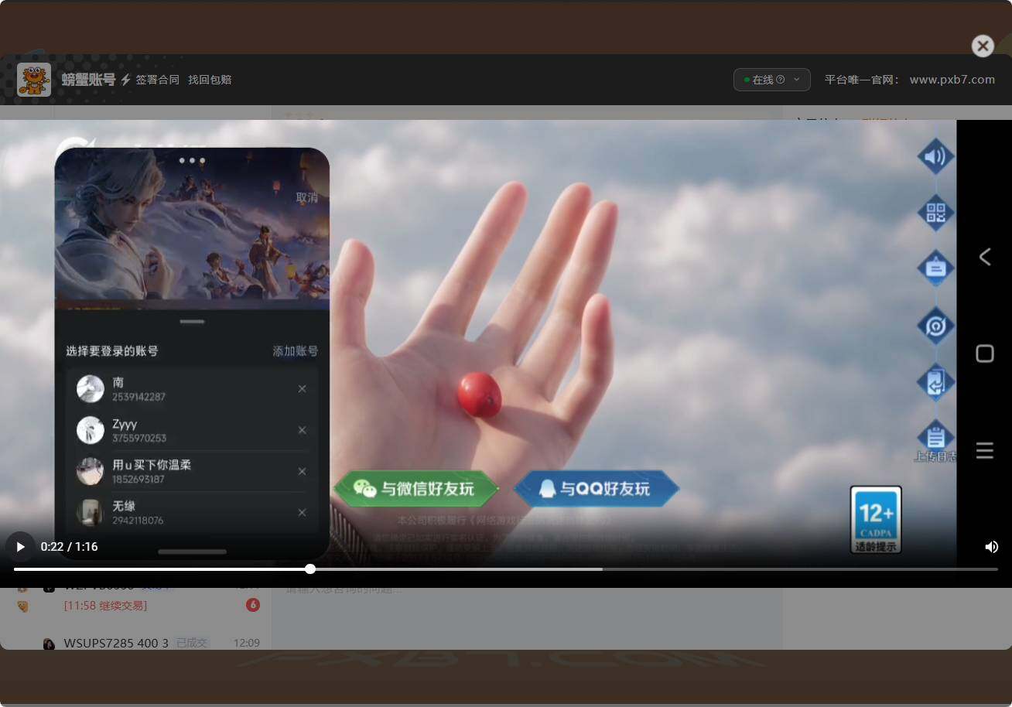Expand the 在线 status dropdown

tap(772, 80)
